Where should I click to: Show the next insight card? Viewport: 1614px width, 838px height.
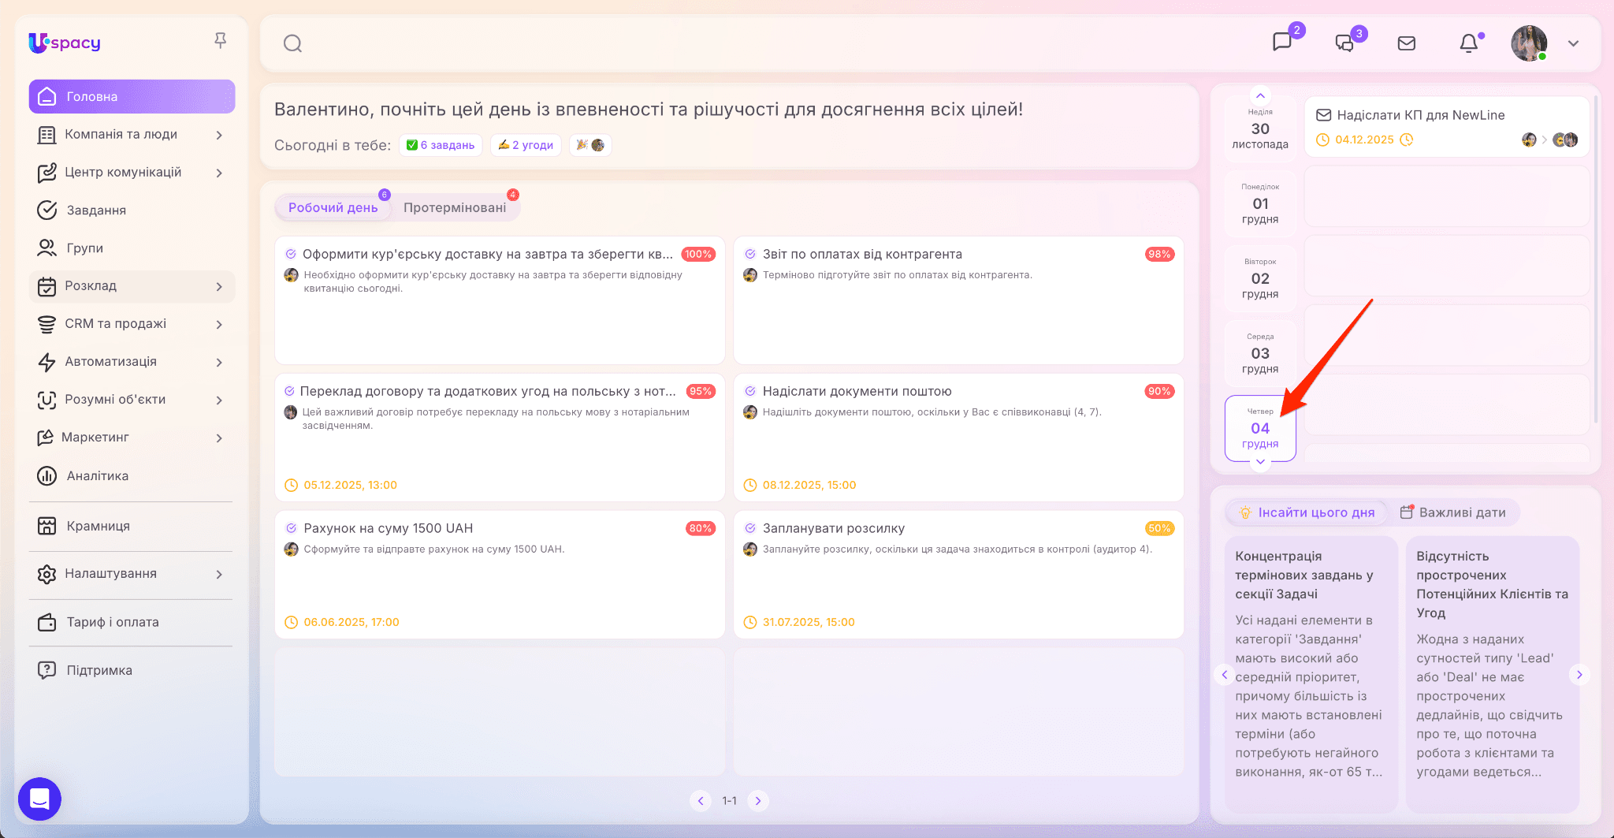pos(1579,674)
